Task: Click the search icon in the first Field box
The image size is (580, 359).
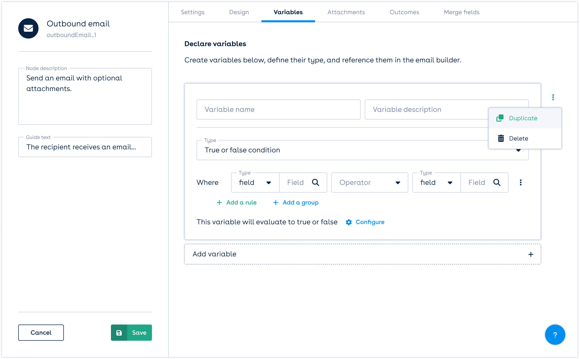Action: tap(315, 183)
